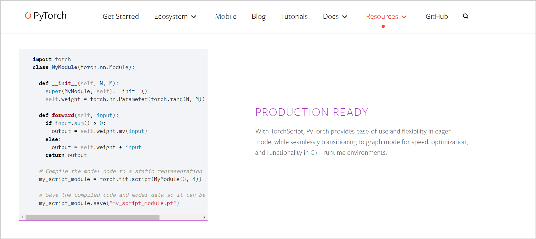Click the 'super(MyModule, self).__init__()' line
The height and width of the screenshot is (239, 536).
[x=96, y=91]
